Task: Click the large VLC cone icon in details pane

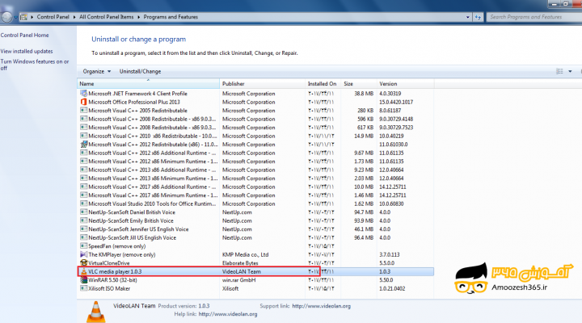Action: click(95, 312)
